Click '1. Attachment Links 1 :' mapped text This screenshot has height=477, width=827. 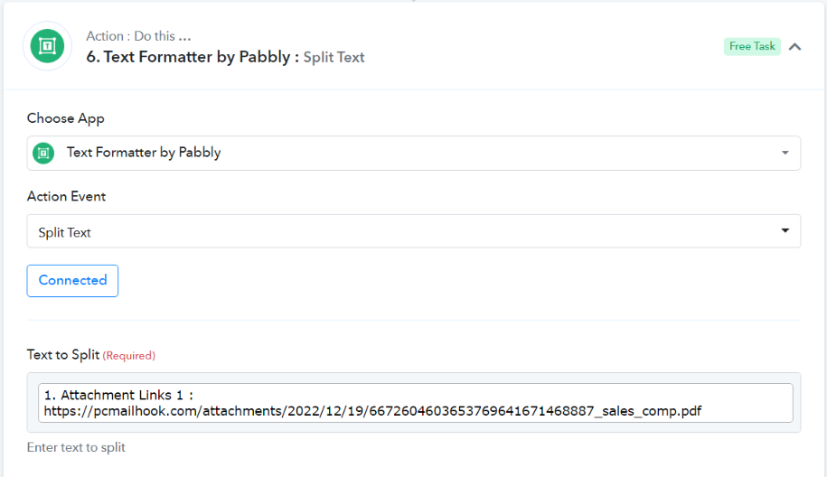pos(118,395)
